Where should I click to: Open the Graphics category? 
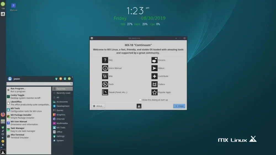(62, 115)
